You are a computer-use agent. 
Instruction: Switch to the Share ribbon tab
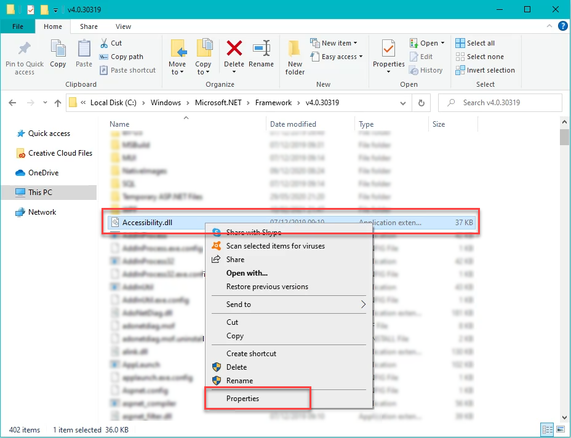coord(89,26)
